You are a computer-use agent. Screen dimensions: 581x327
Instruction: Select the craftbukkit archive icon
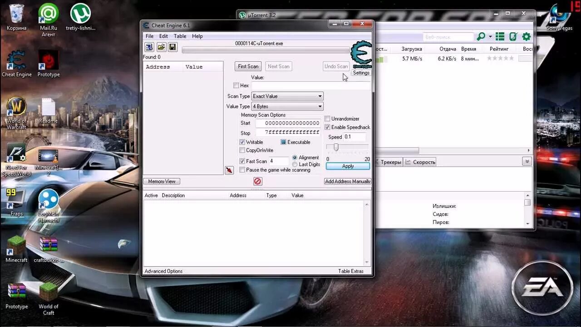point(48,249)
